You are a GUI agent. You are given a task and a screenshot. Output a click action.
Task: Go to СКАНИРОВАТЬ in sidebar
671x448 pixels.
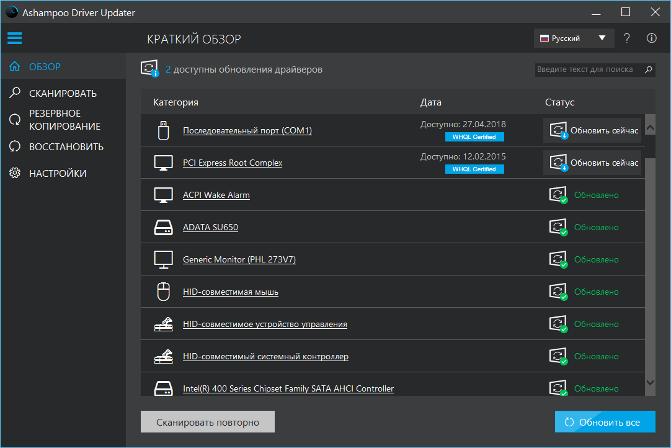click(63, 94)
